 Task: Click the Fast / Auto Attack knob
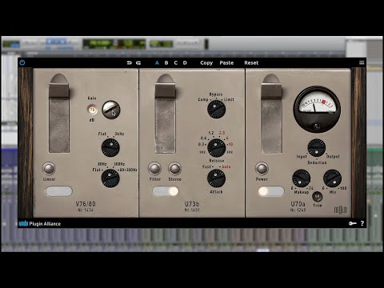click(x=216, y=178)
